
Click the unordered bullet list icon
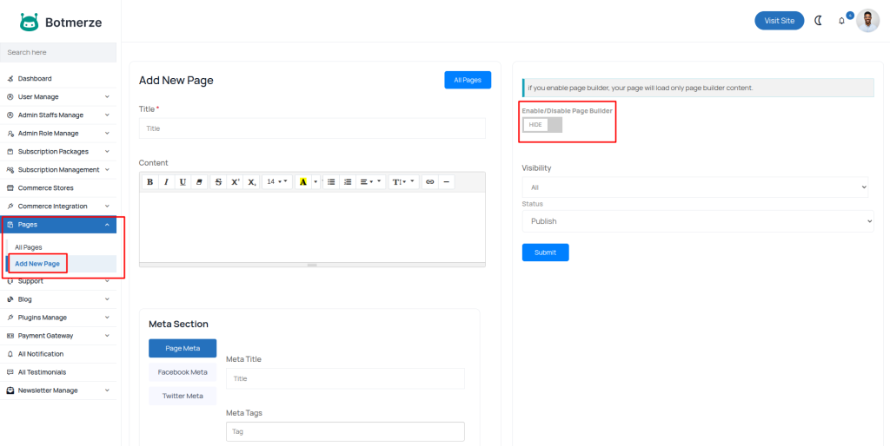pyautogui.click(x=331, y=182)
